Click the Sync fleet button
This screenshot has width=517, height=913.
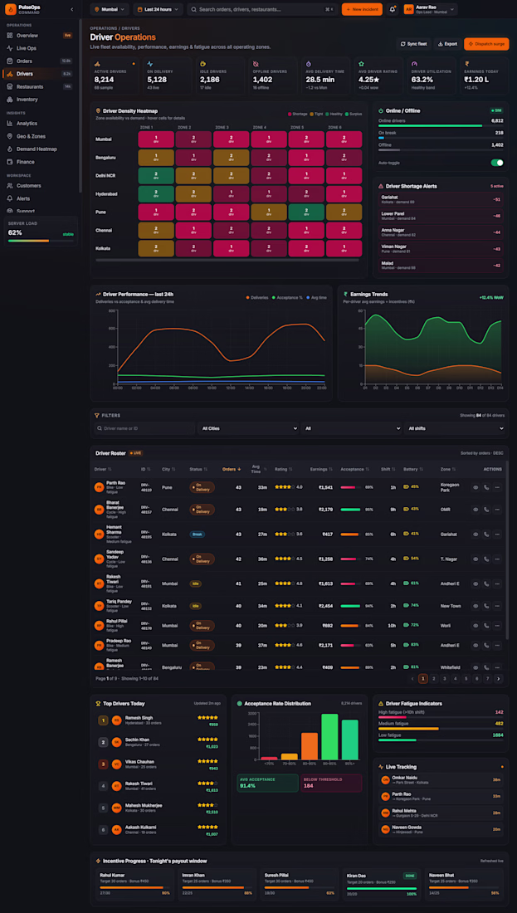pyautogui.click(x=413, y=44)
